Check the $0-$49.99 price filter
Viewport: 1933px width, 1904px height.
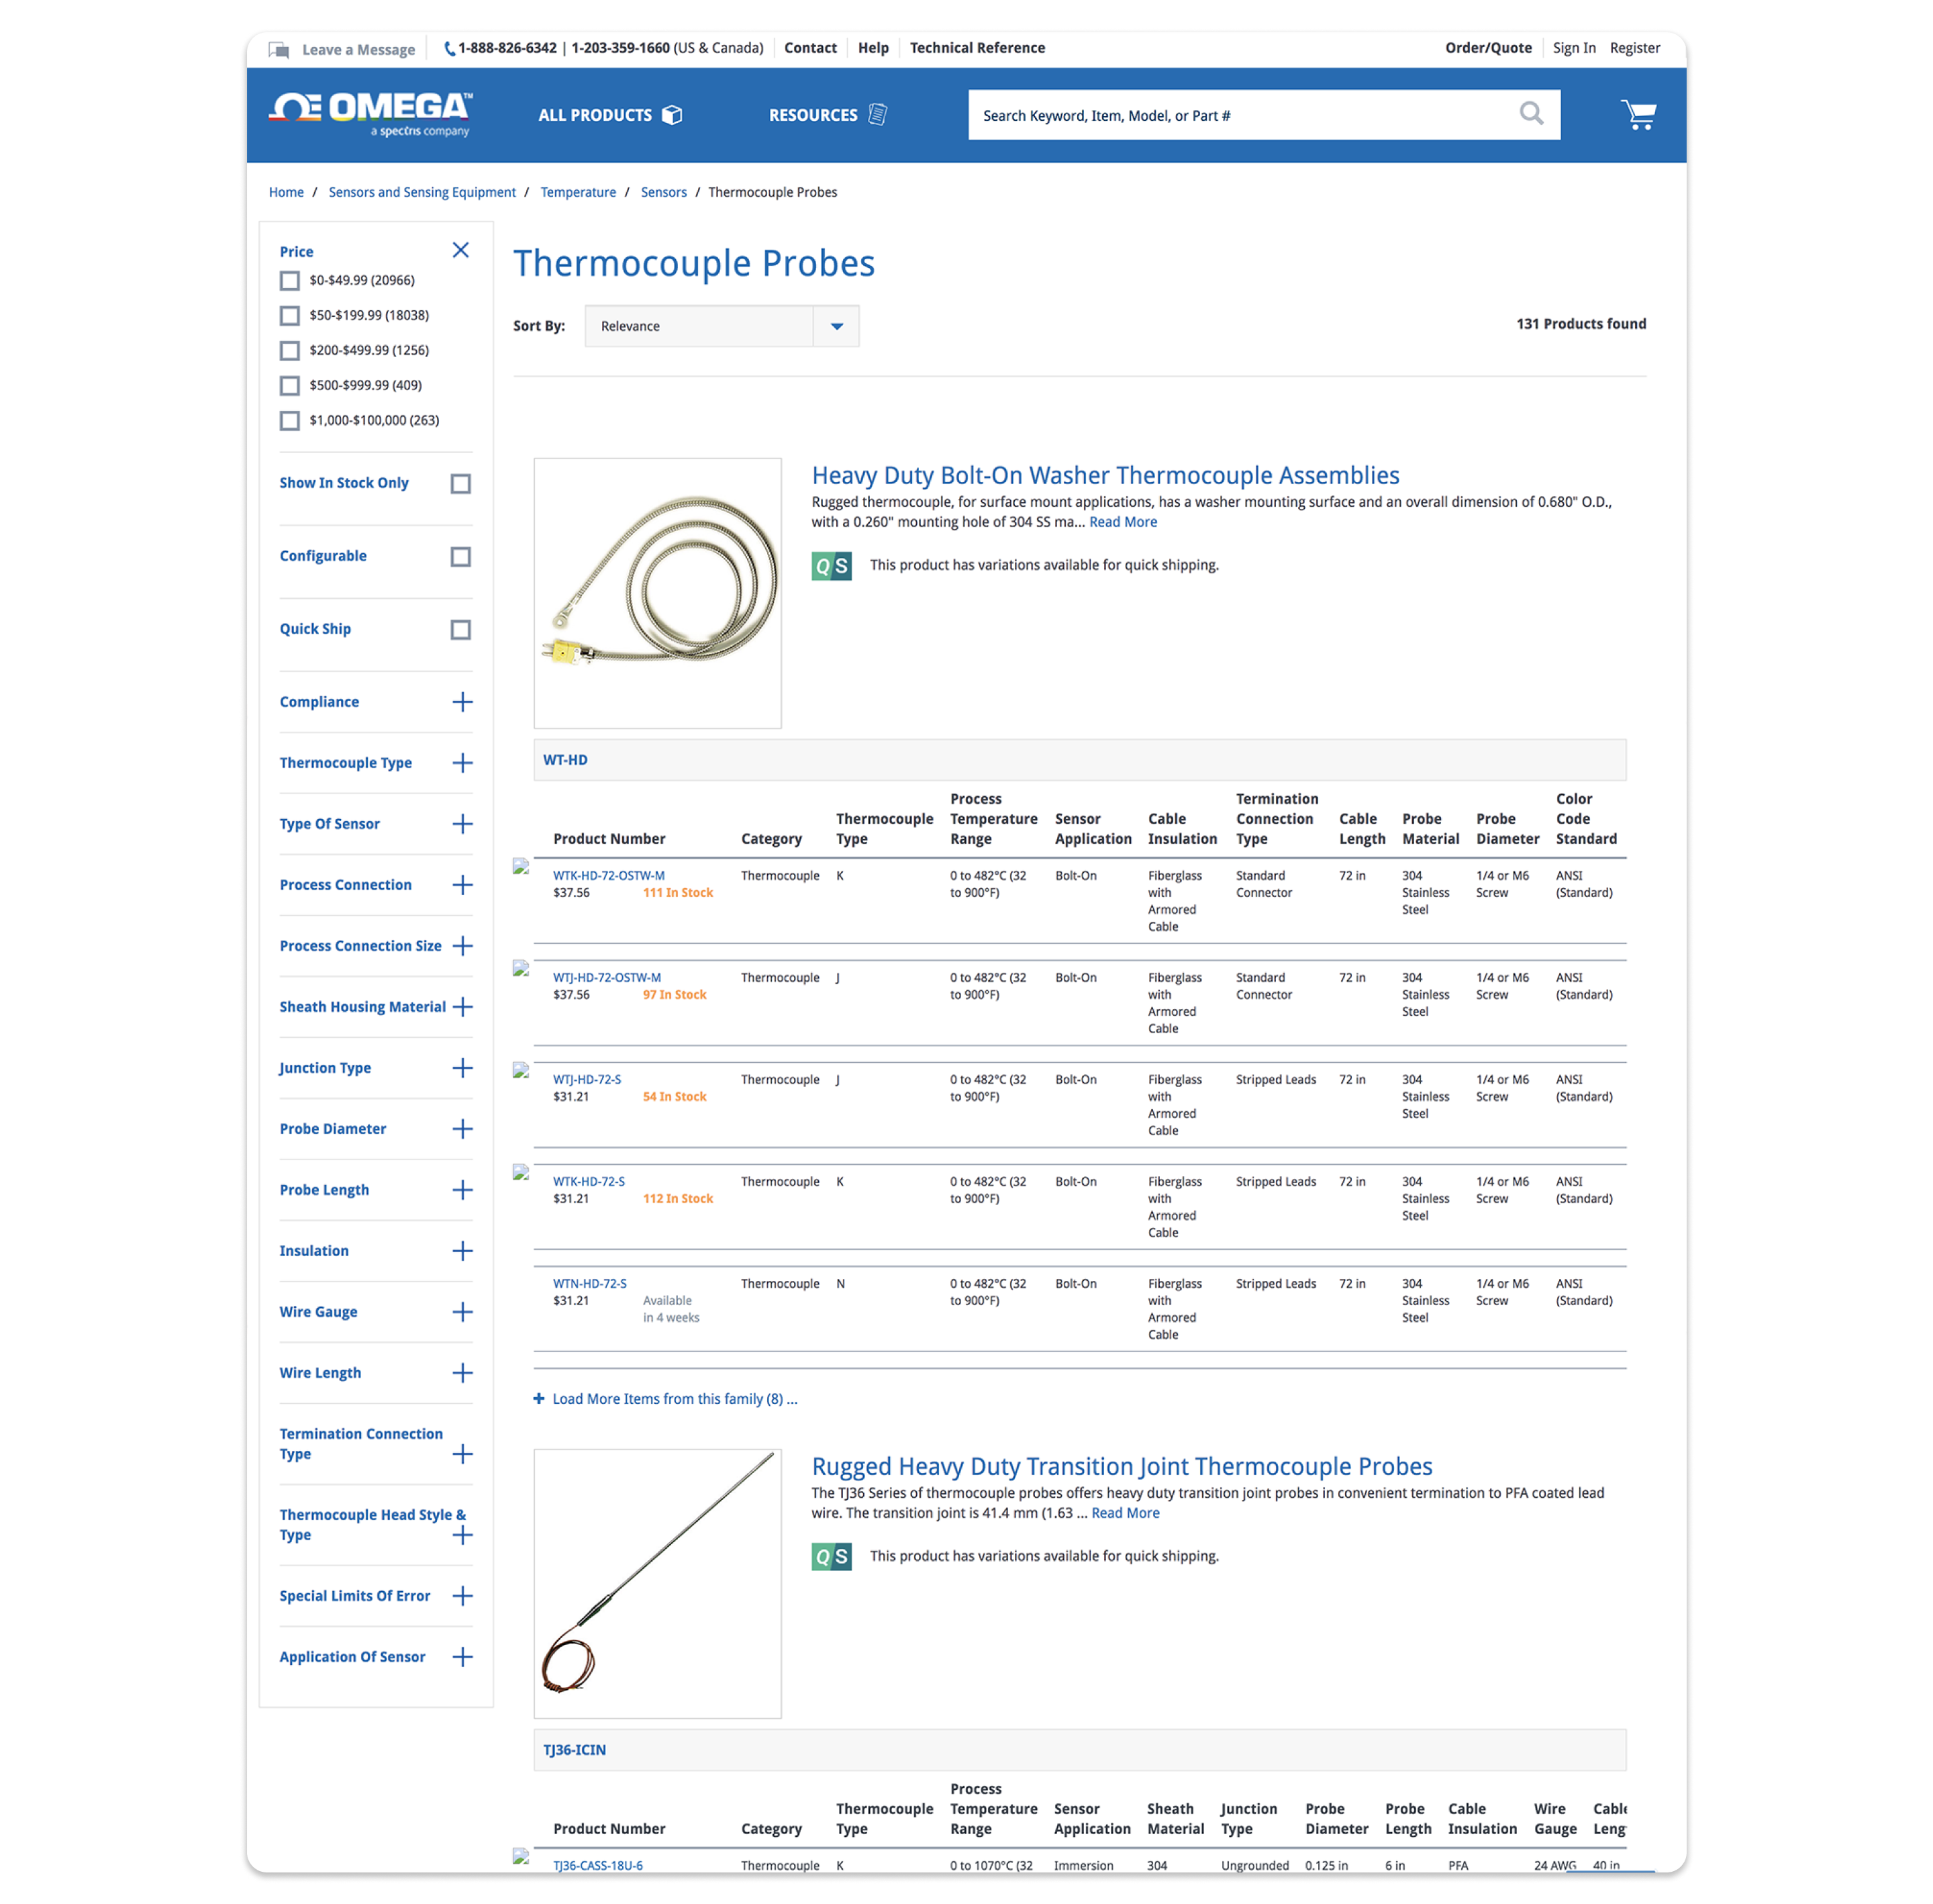(x=290, y=281)
